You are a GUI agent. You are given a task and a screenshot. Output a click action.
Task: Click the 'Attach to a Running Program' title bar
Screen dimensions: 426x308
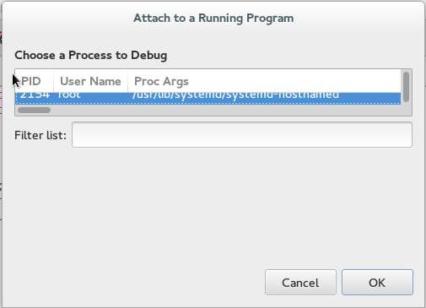pos(213,18)
